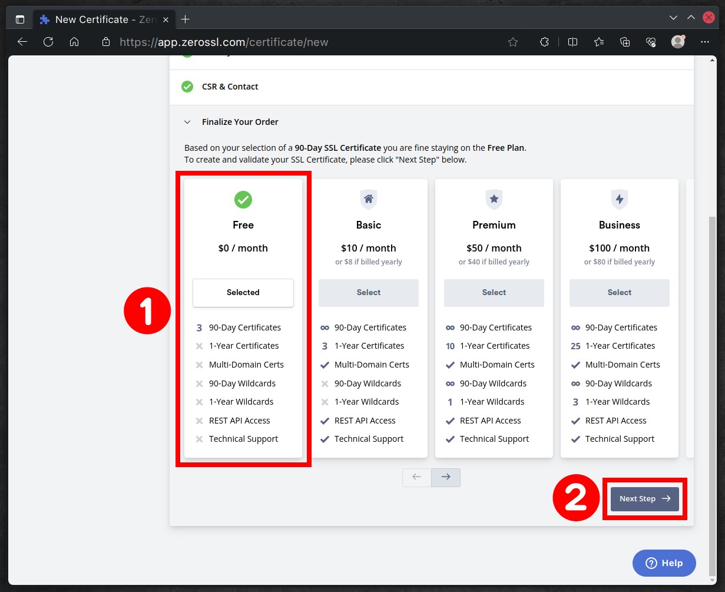
Task: Click the Selected button on Free plan
Action: coord(243,293)
